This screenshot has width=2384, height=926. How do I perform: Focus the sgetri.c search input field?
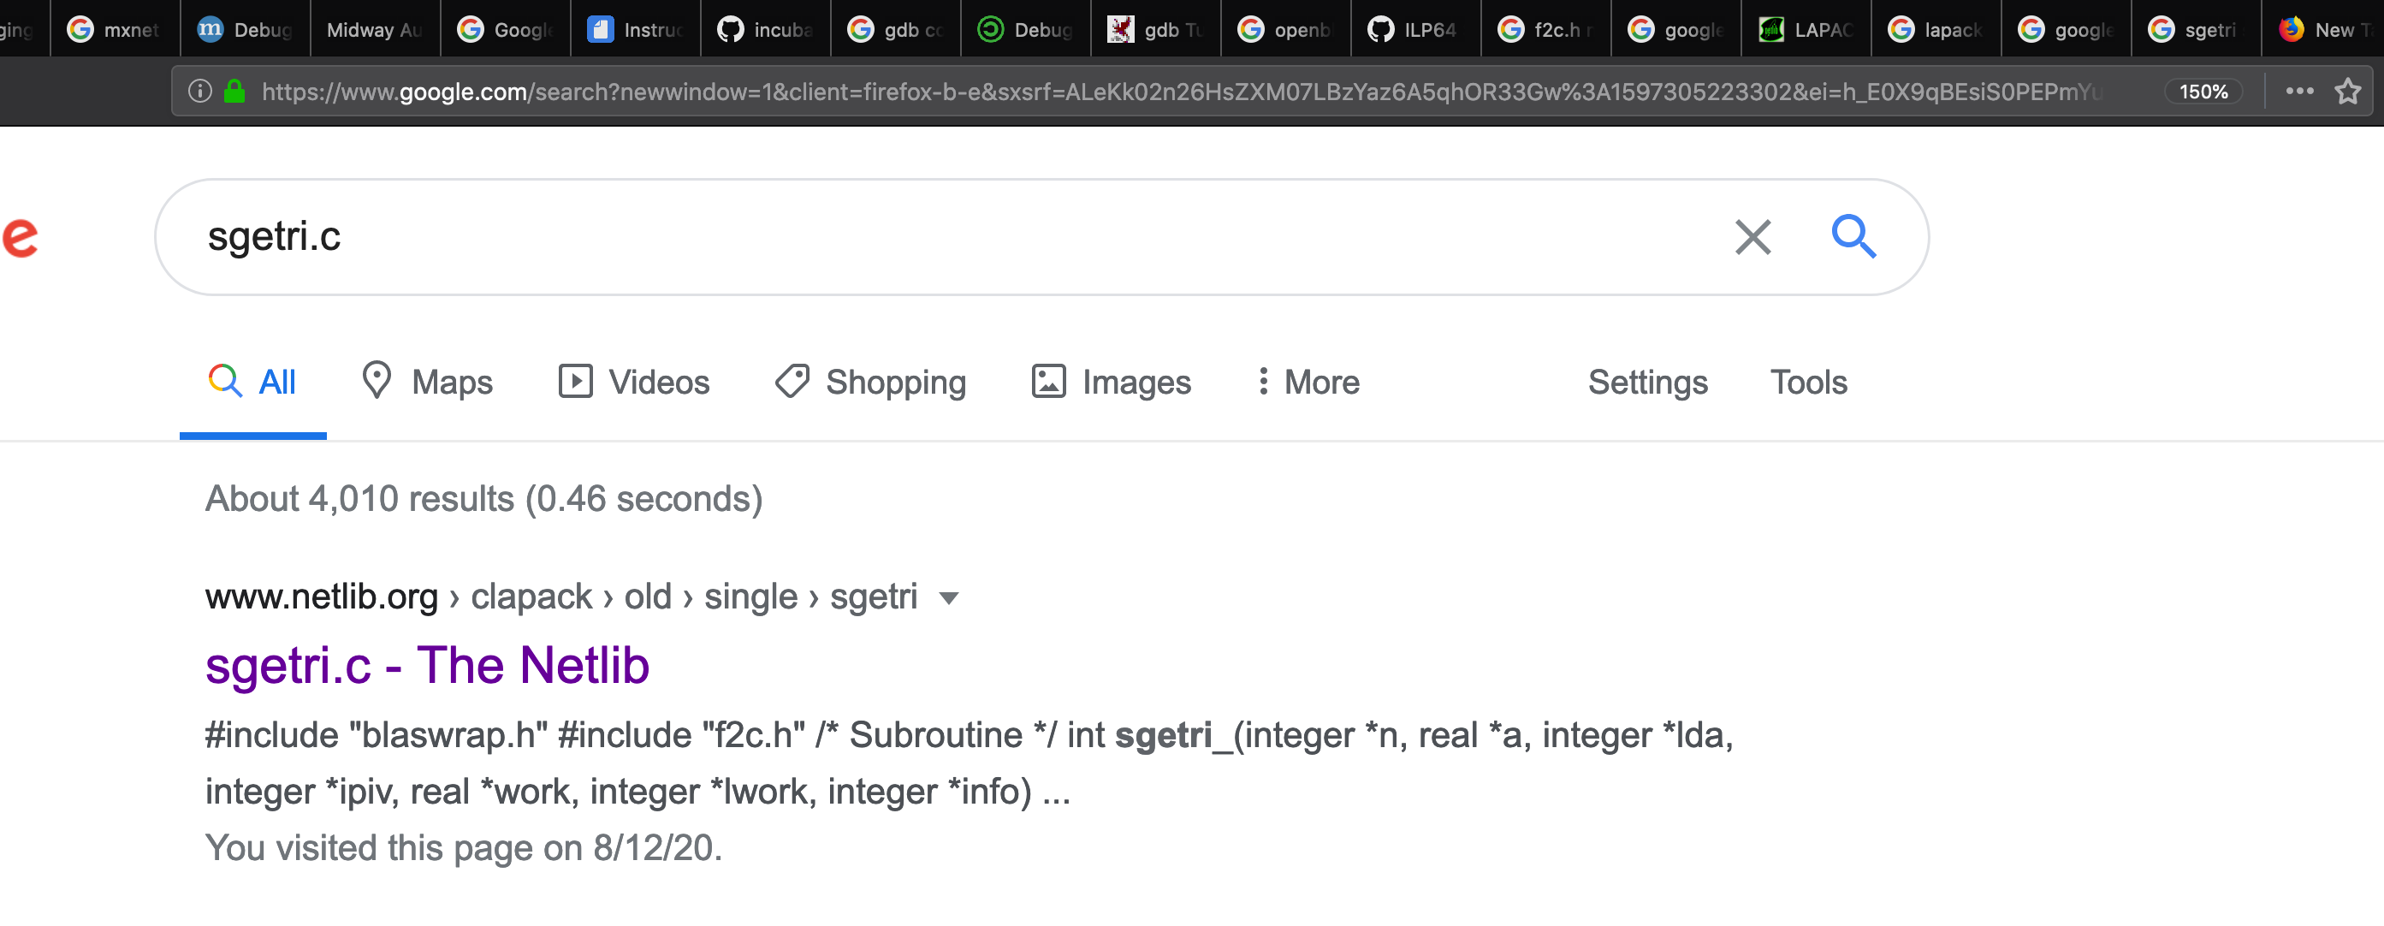click(x=944, y=237)
